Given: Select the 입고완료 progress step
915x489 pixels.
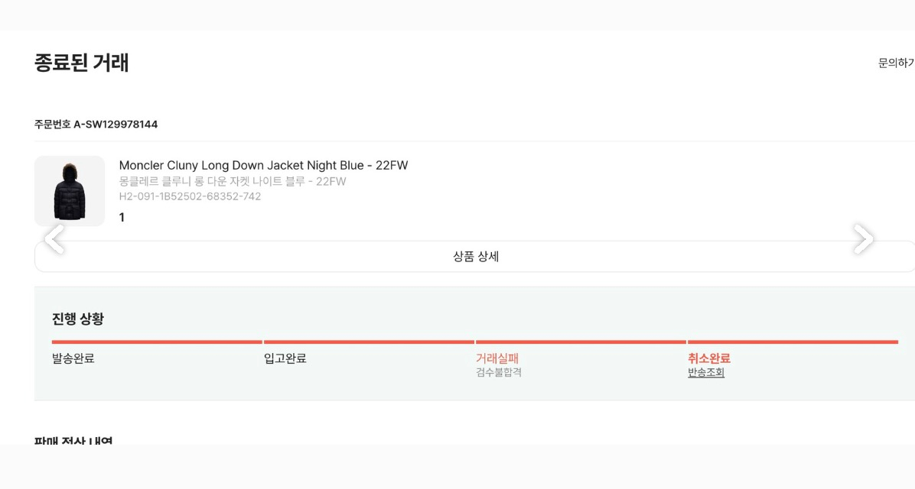Looking at the screenshot, I should [285, 358].
